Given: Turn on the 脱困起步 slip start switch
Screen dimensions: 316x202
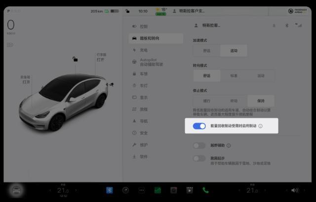Looking at the screenshot, I should click(x=199, y=158).
